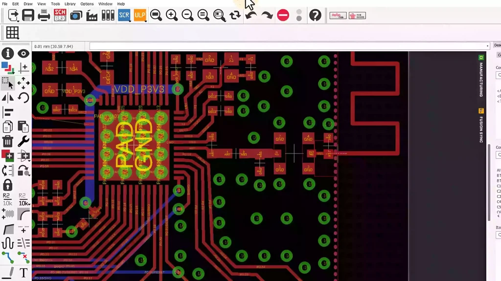
Task: Open the Edit menu
Action: [x=15, y=4]
